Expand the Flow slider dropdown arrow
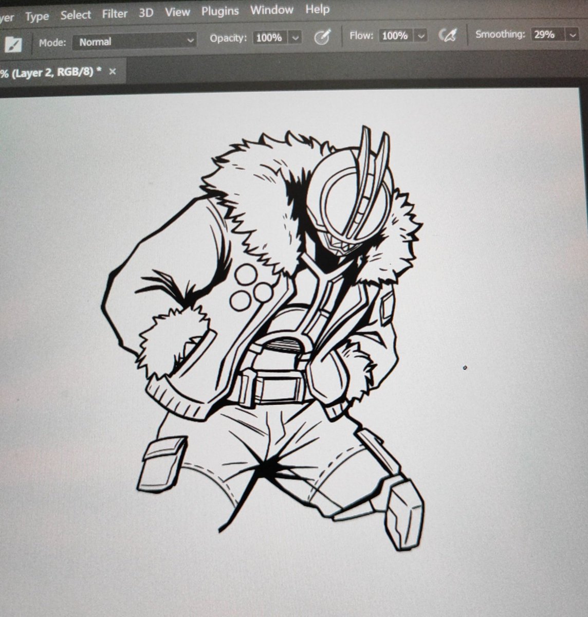Screen dimensions: 588x617 coord(421,35)
